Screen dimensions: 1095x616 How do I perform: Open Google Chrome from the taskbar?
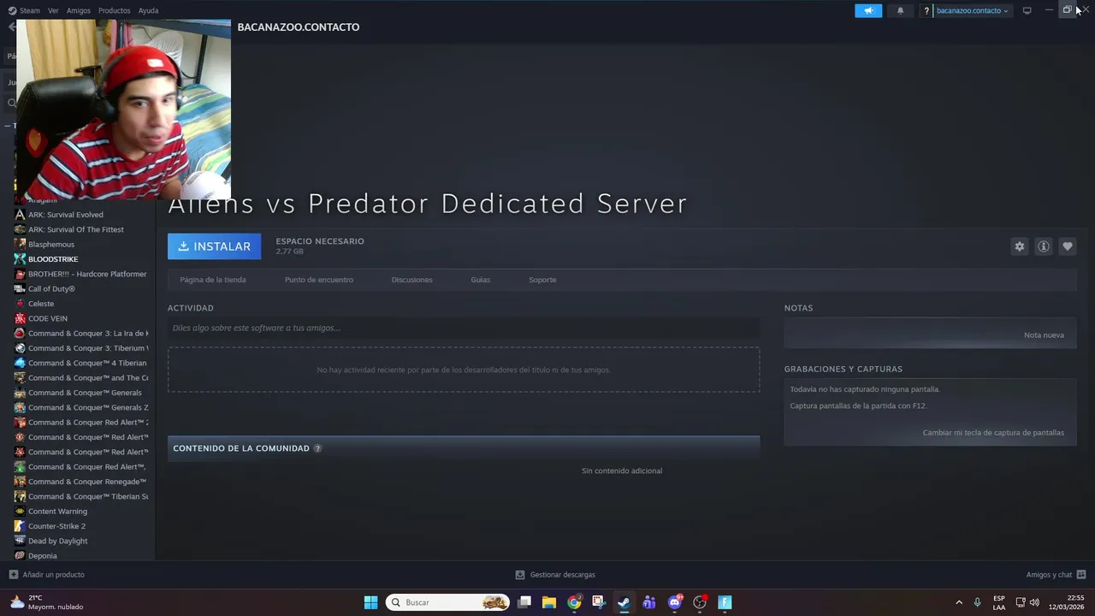(x=574, y=602)
